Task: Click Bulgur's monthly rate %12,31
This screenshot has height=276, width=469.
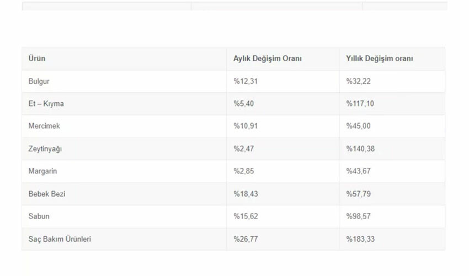Action: tap(246, 81)
